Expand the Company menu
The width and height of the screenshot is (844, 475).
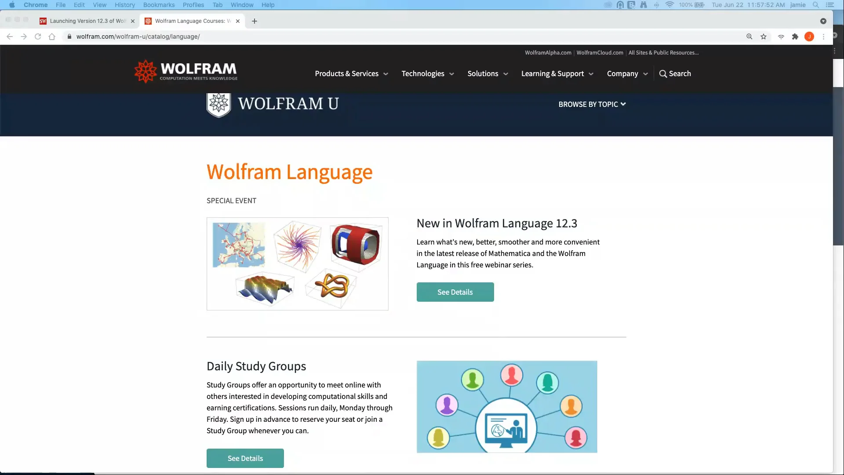point(627,73)
